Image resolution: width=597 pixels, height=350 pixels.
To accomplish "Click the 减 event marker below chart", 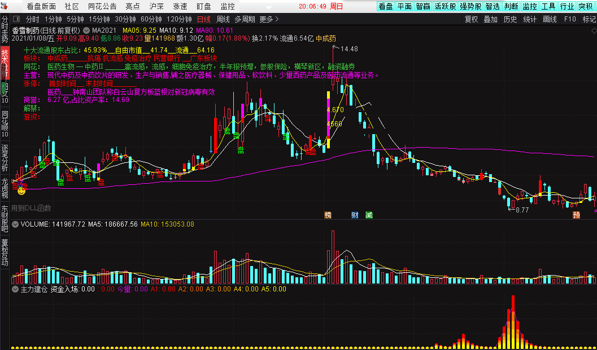I will coord(369,215).
